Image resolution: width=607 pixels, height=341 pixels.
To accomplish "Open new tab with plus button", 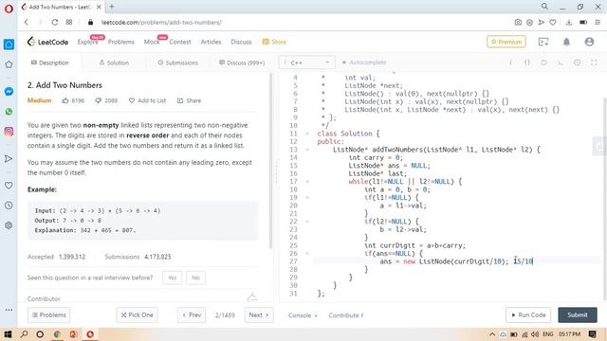I will click(x=112, y=7).
